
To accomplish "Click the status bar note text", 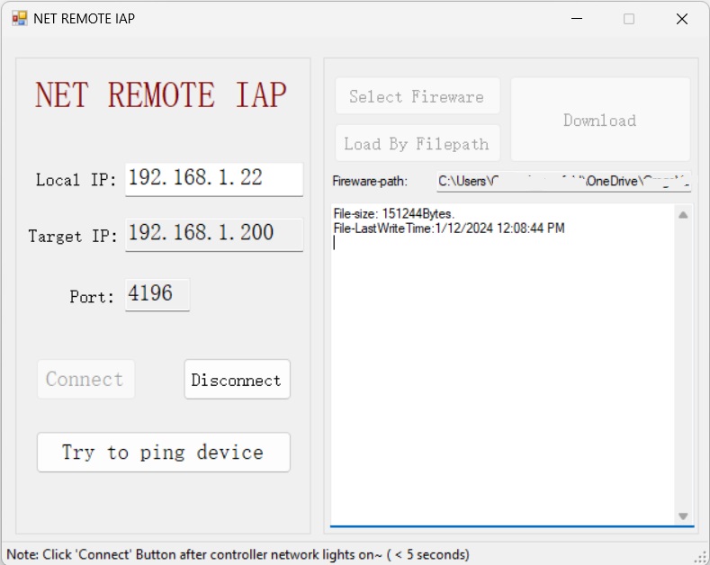I will coord(238,554).
